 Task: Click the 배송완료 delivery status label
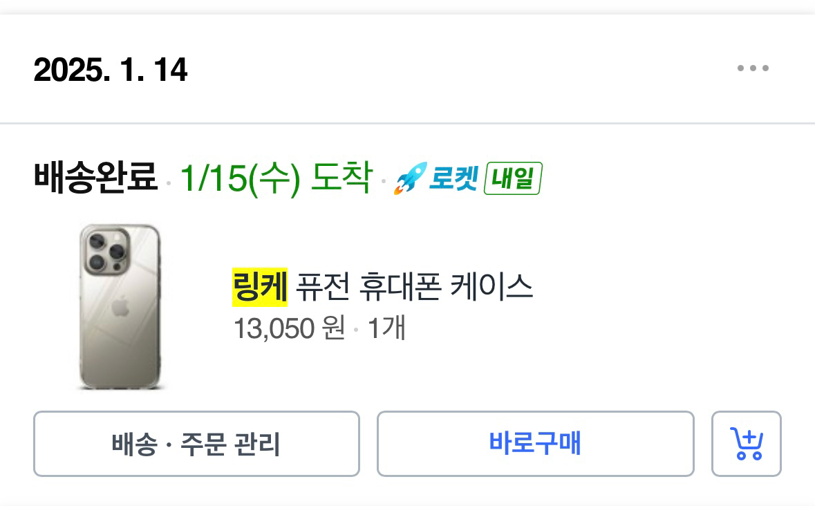click(x=94, y=179)
